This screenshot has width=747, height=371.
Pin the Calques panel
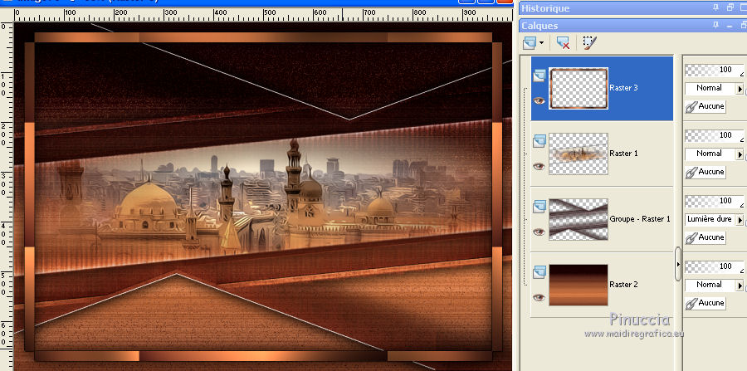click(716, 26)
